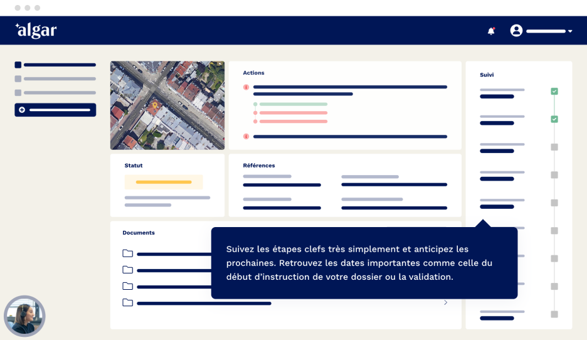Viewport: 587px width, 340px height.
Task: Open the notifications bell
Action: [x=491, y=31]
